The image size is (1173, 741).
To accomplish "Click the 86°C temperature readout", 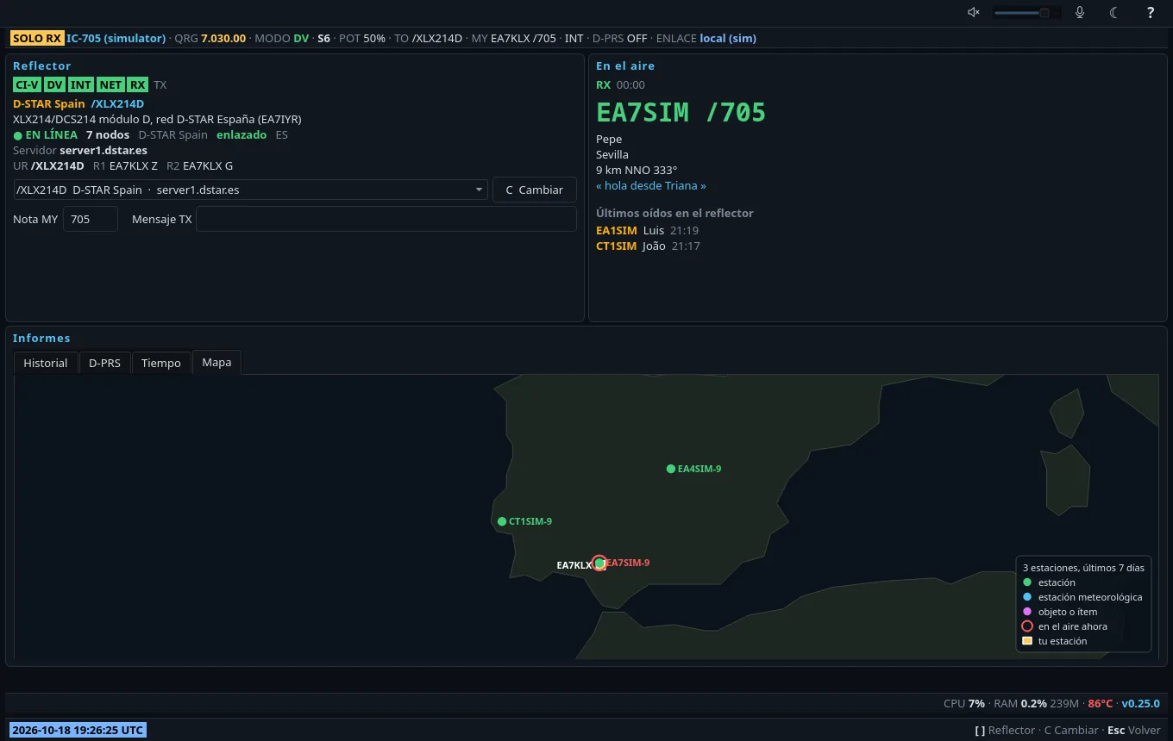I will [1101, 703].
